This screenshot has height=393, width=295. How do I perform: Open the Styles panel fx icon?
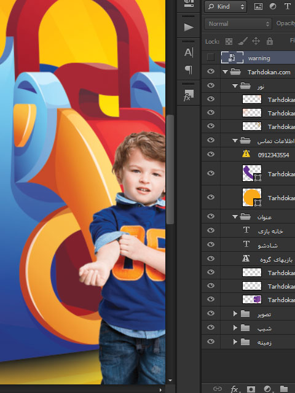(x=189, y=95)
